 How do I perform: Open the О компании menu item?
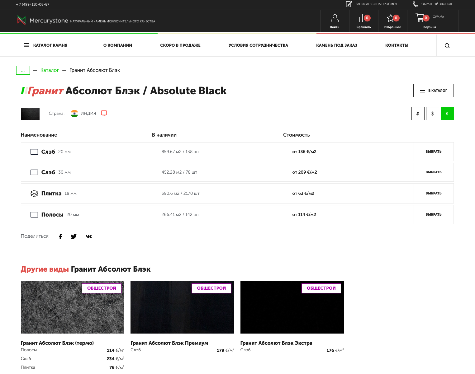tap(117, 45)
